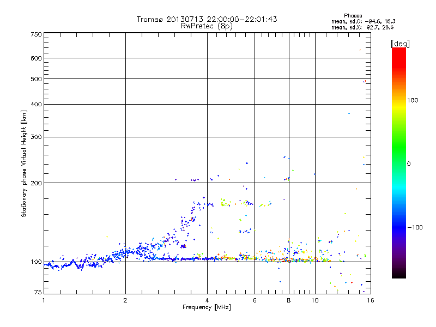Image resolution: width=436 pixels, height=327 pixels.
Task: Click the plot title 'Tromsø 20130713 22:00:00-22:01:43'
Action: pos(207,19)
